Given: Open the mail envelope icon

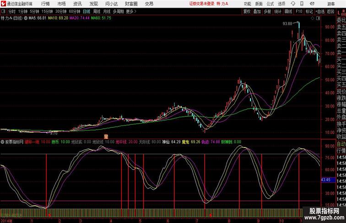Looking at the screenshot, I should pyautogui.click(x=312, y=4).
